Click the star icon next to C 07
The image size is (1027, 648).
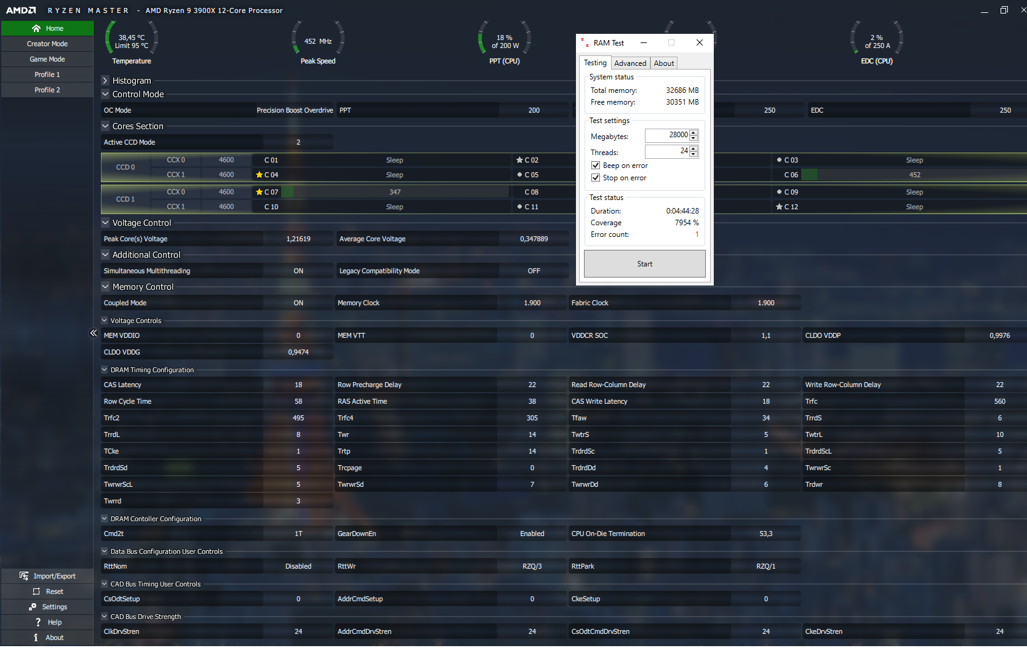point(259,192)
